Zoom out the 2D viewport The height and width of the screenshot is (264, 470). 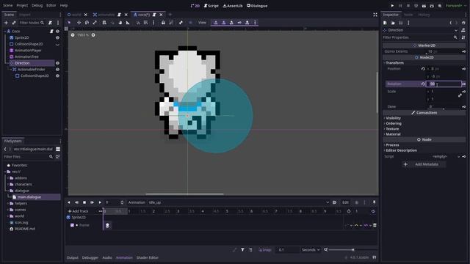(x=73, y=35)
